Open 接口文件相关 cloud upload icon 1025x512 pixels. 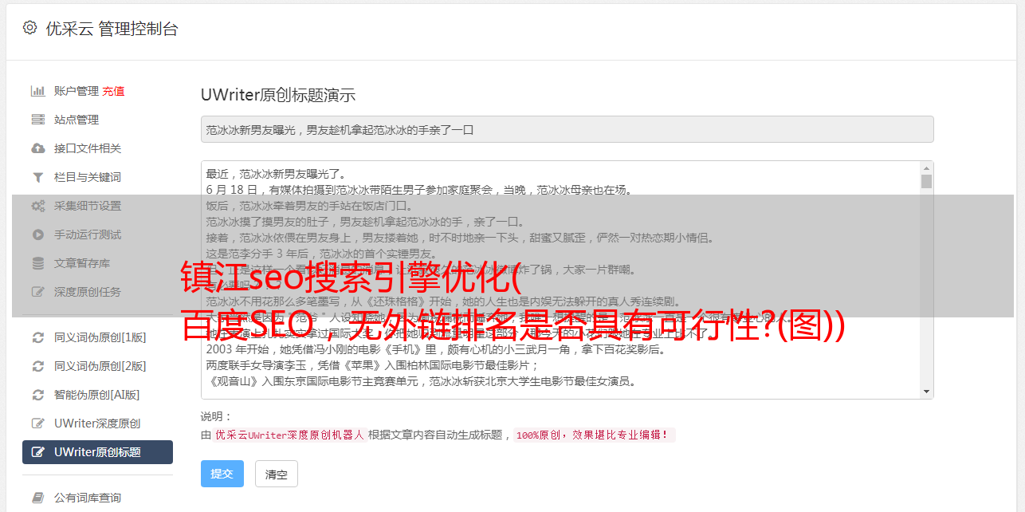click(x=37, y=148)
